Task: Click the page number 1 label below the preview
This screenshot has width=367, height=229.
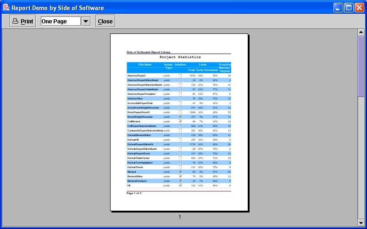Action: 179,217
